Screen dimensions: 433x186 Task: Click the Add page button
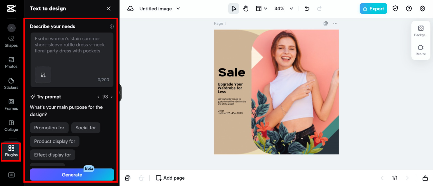click(170, 178)
